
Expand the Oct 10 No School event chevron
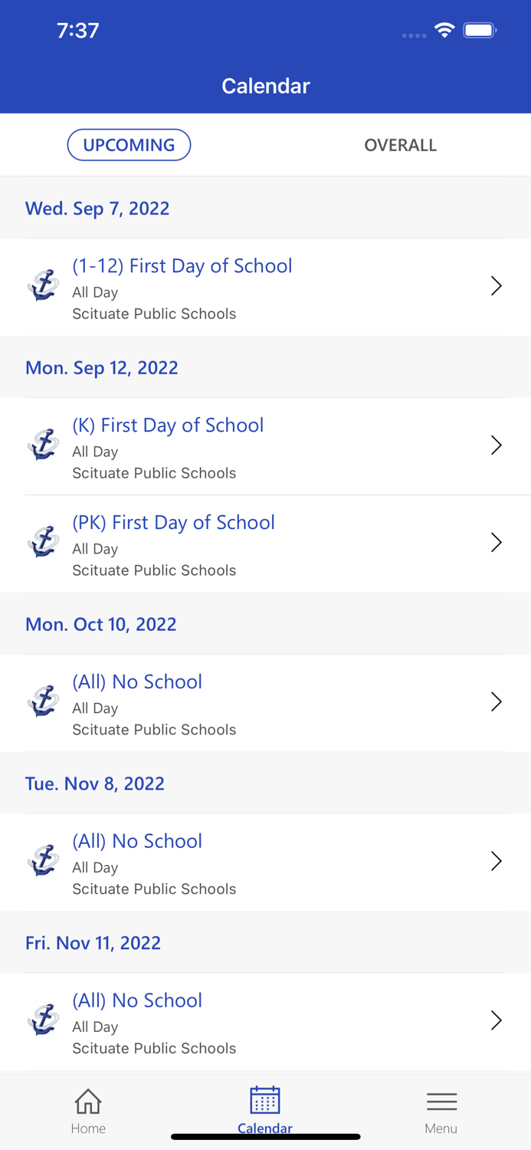pos(497,701)
